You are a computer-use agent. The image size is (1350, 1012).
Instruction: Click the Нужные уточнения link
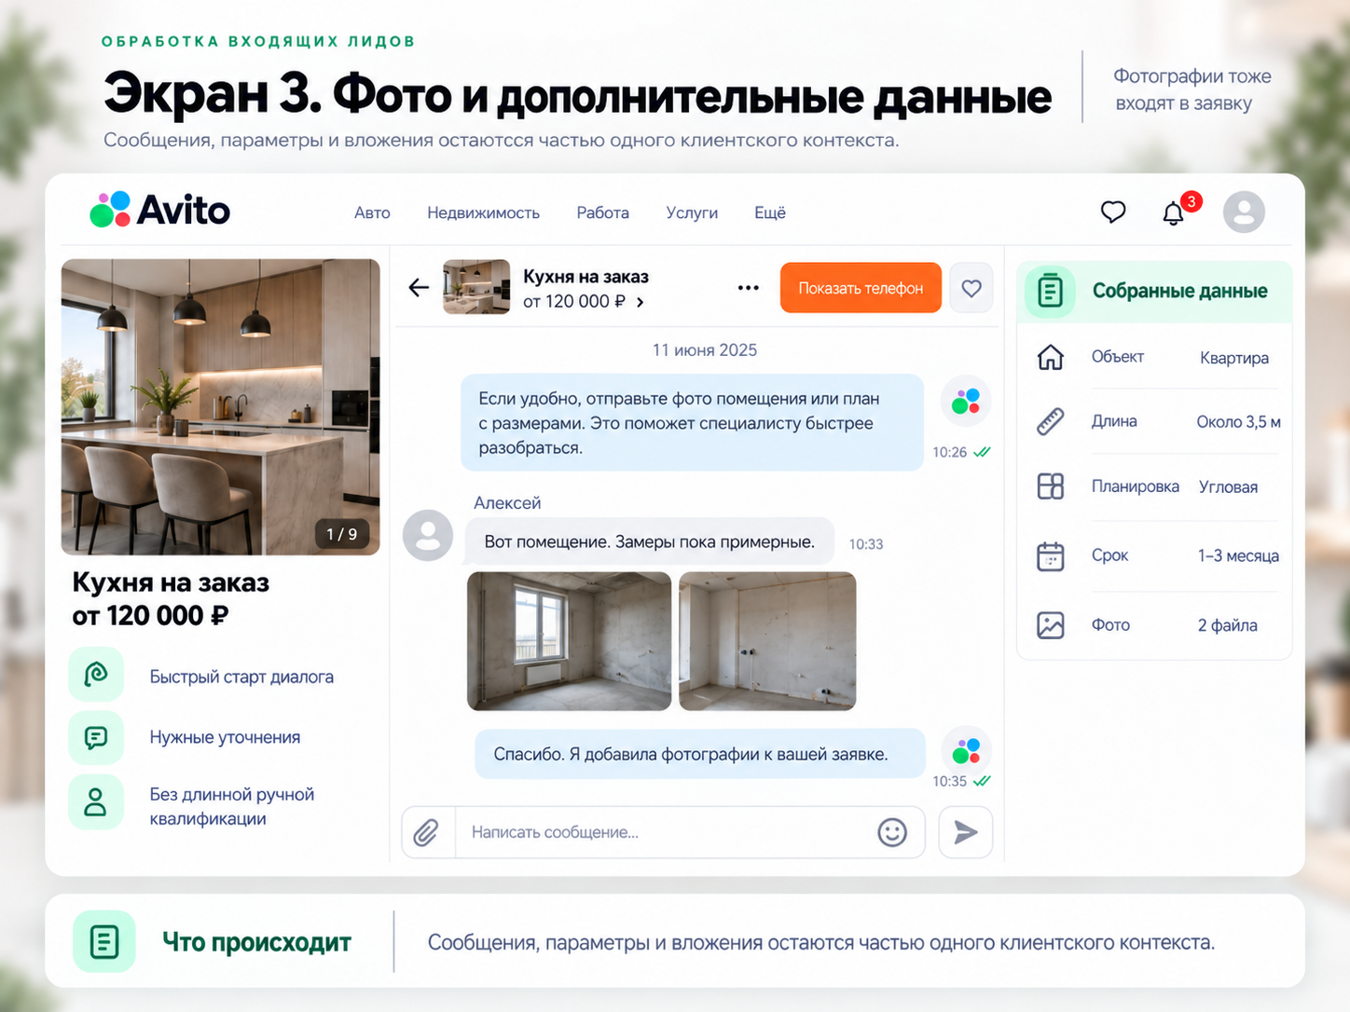click(x=225, y=737)
